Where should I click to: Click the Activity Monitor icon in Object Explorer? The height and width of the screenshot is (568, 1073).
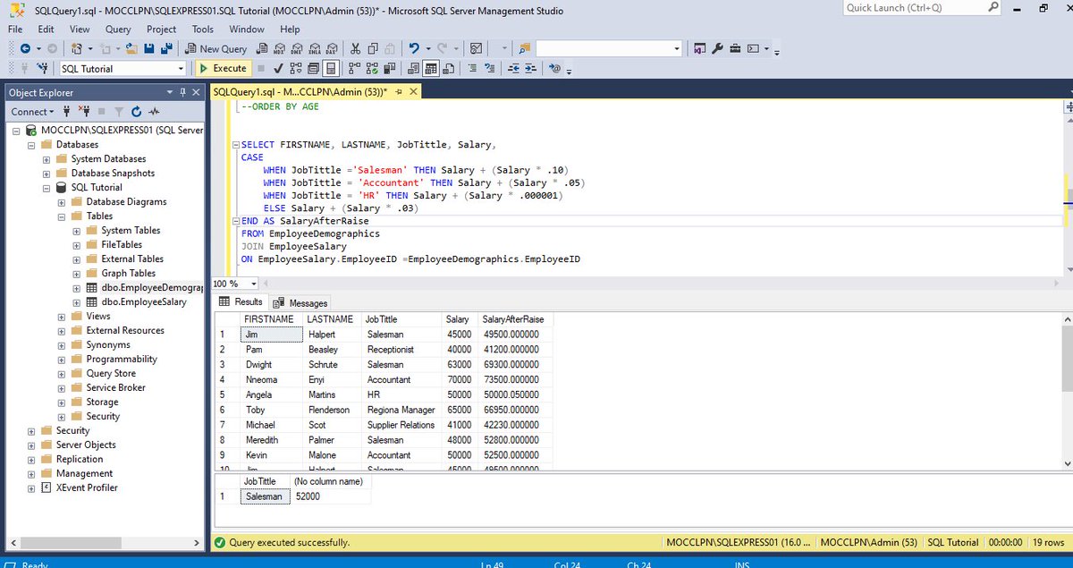coord(154,112)
